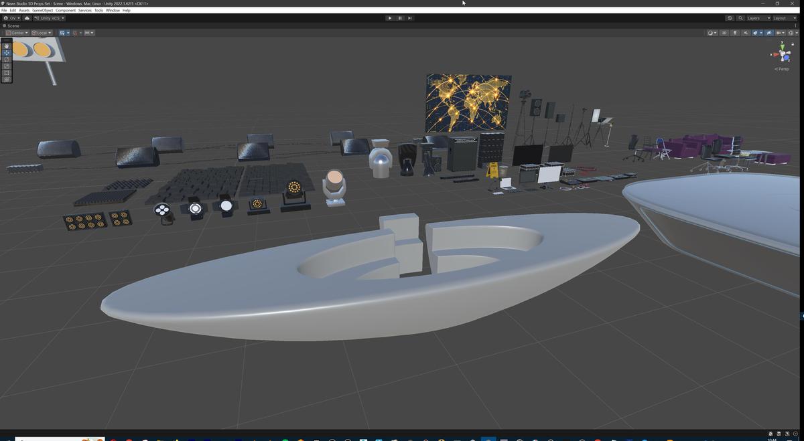Viewport: 804px width, 441px height.
Task: Open the Tools menu
Action: (x=98, y=11)
